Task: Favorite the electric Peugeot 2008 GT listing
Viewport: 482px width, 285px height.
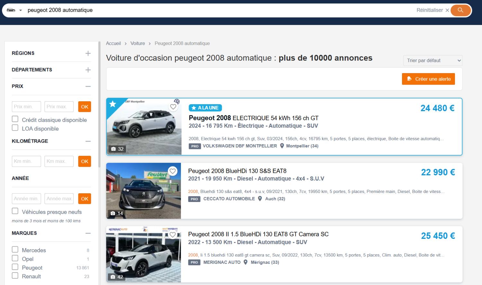Action: pos(173,107)
